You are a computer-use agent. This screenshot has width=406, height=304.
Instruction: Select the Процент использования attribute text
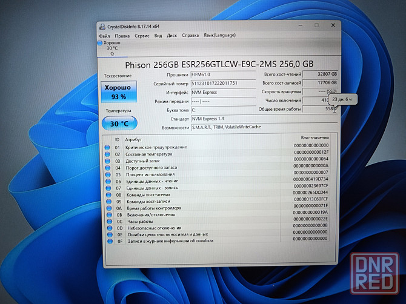150,174
